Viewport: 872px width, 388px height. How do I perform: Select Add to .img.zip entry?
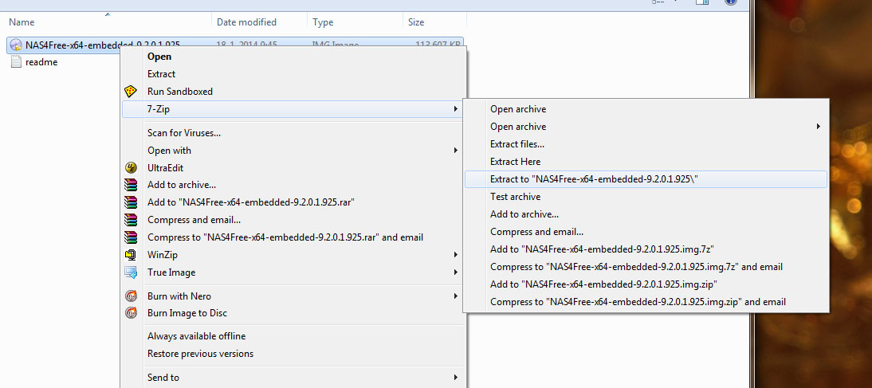click(604, 284)
